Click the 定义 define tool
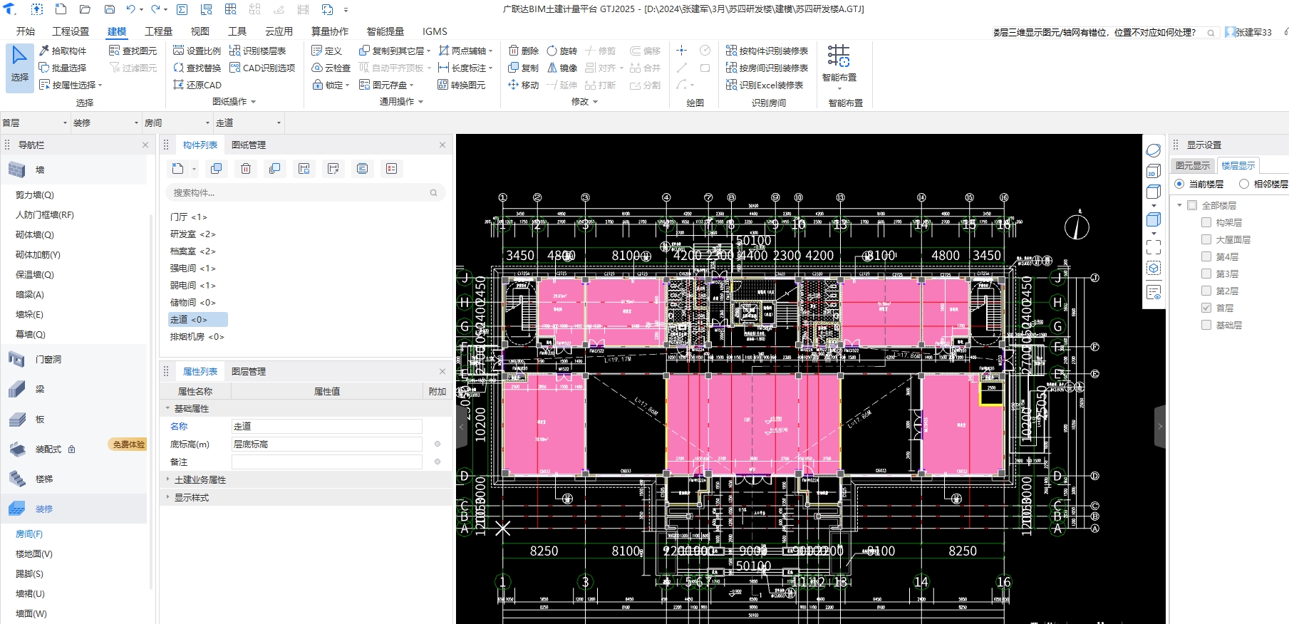This screenshot has height=624, width=1289. coord(327,51)
